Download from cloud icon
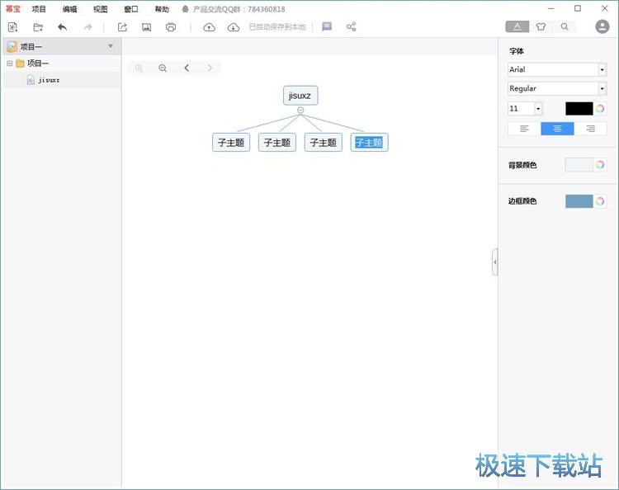This screenshot has width=619, height=490. (x=234, y=27)
